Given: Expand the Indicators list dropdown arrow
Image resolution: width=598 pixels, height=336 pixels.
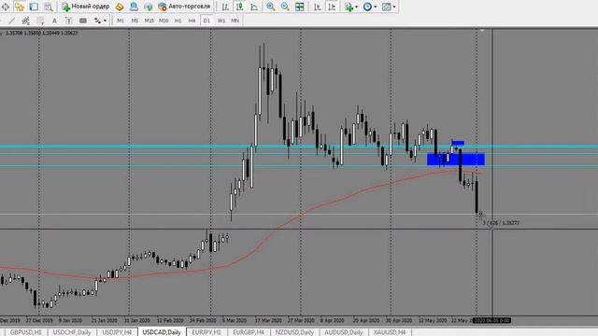Looking at the screenshot, I should (x=356, y=7).
